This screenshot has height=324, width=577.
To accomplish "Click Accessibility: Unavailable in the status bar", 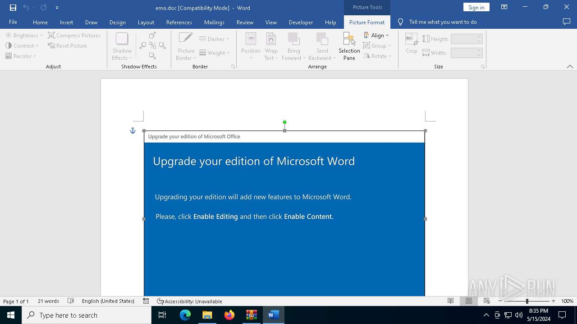I will (189, 301).
